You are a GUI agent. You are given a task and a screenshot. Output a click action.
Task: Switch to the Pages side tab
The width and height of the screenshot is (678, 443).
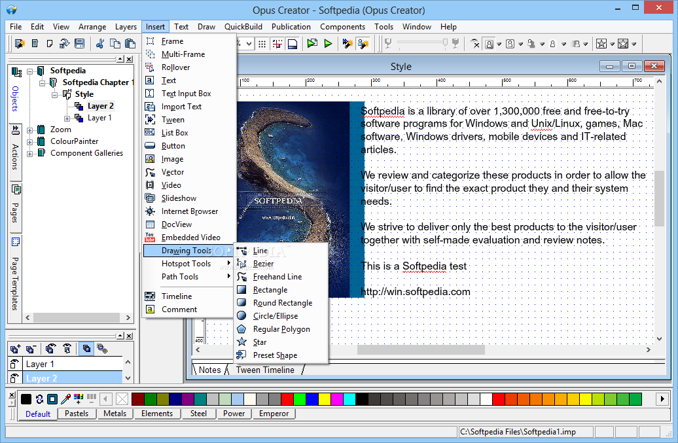15,207
